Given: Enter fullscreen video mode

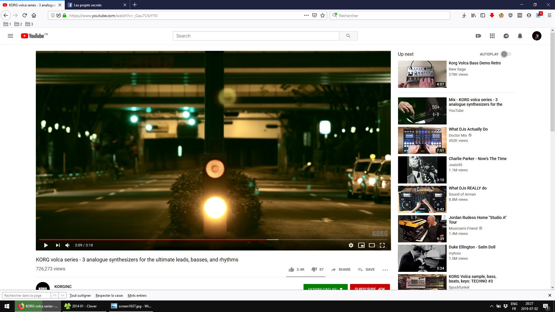Looking at the screenshot, I should (x=382, y=245).
